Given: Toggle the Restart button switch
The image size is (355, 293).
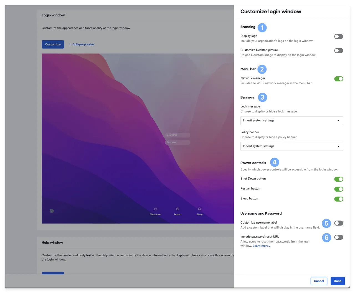Looking at the screenshot, I should click(339, 189).
